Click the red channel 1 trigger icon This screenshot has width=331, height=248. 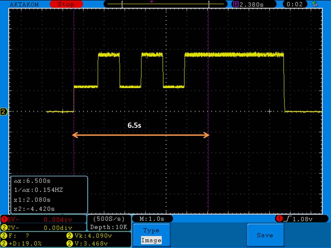tap(279, 219)
